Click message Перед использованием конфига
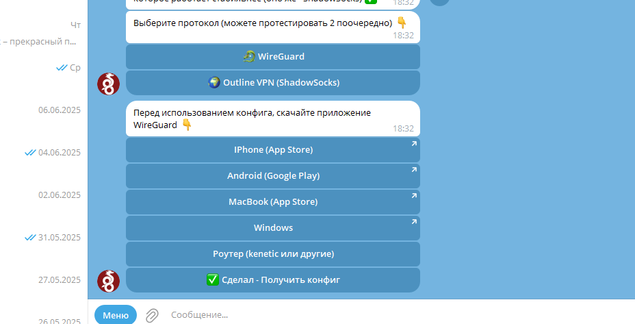The width and height of the screenshot is (635, 324). click(273, 119)
